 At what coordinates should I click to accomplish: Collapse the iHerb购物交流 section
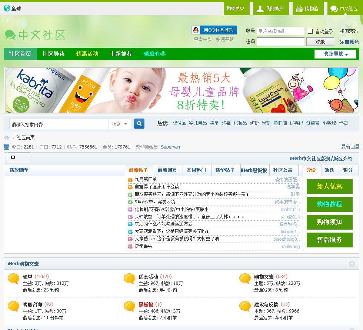[x=352, y=264]
